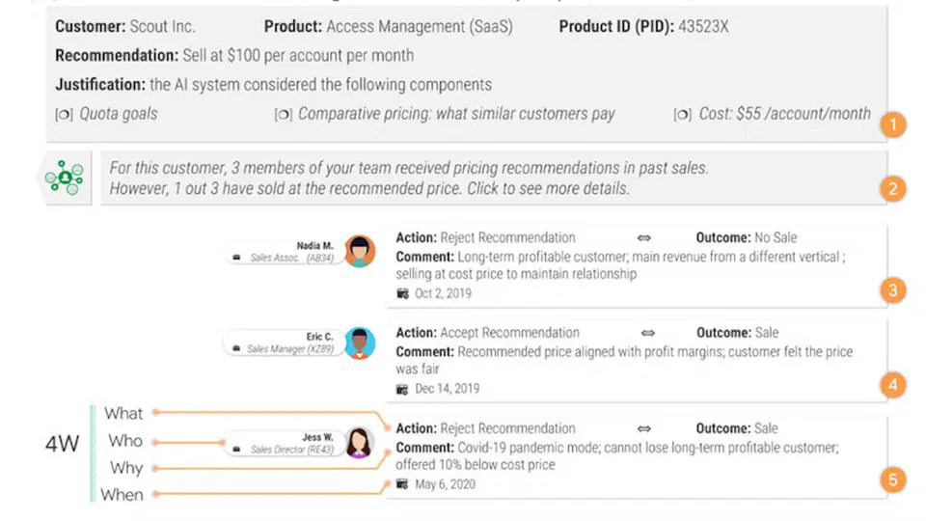Screen dimensions: 926x521
Task: Select the Sales Manager (XZ89) role tag
Action: point(284,349)
